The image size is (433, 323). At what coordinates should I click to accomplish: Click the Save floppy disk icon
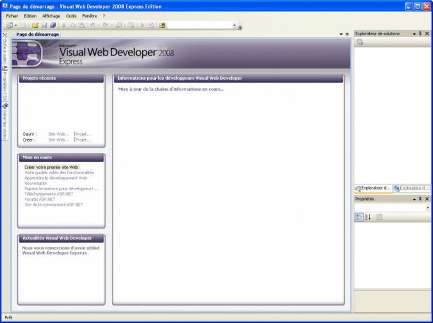(x=44, y=25)
